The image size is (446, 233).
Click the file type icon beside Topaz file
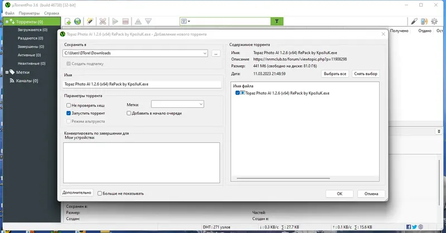[243, 93]
